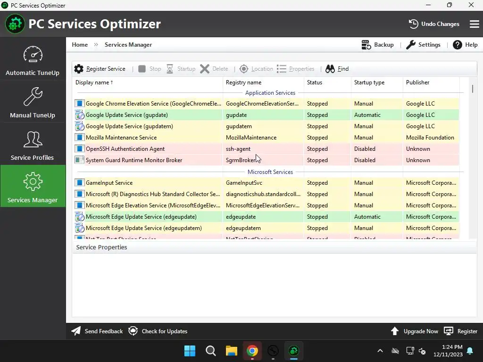Sort by the Registry name column
This screenshot has height=362, width=483.
tap(263, 82)
